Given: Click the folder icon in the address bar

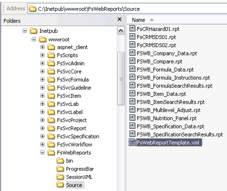Looking at the screenshot, I should (x=32, y=9).
